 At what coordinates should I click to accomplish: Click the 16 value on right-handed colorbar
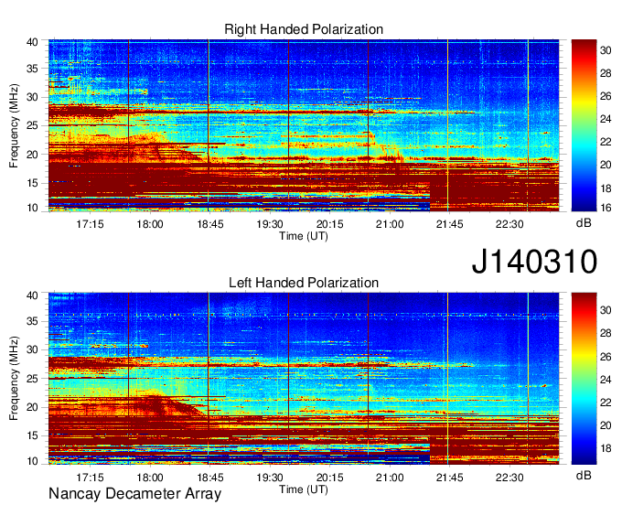(x=606, y=208)
